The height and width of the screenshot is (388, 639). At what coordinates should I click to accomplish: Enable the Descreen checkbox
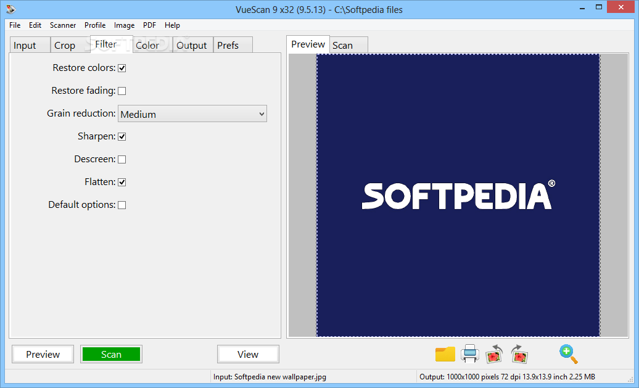point(122,159)
